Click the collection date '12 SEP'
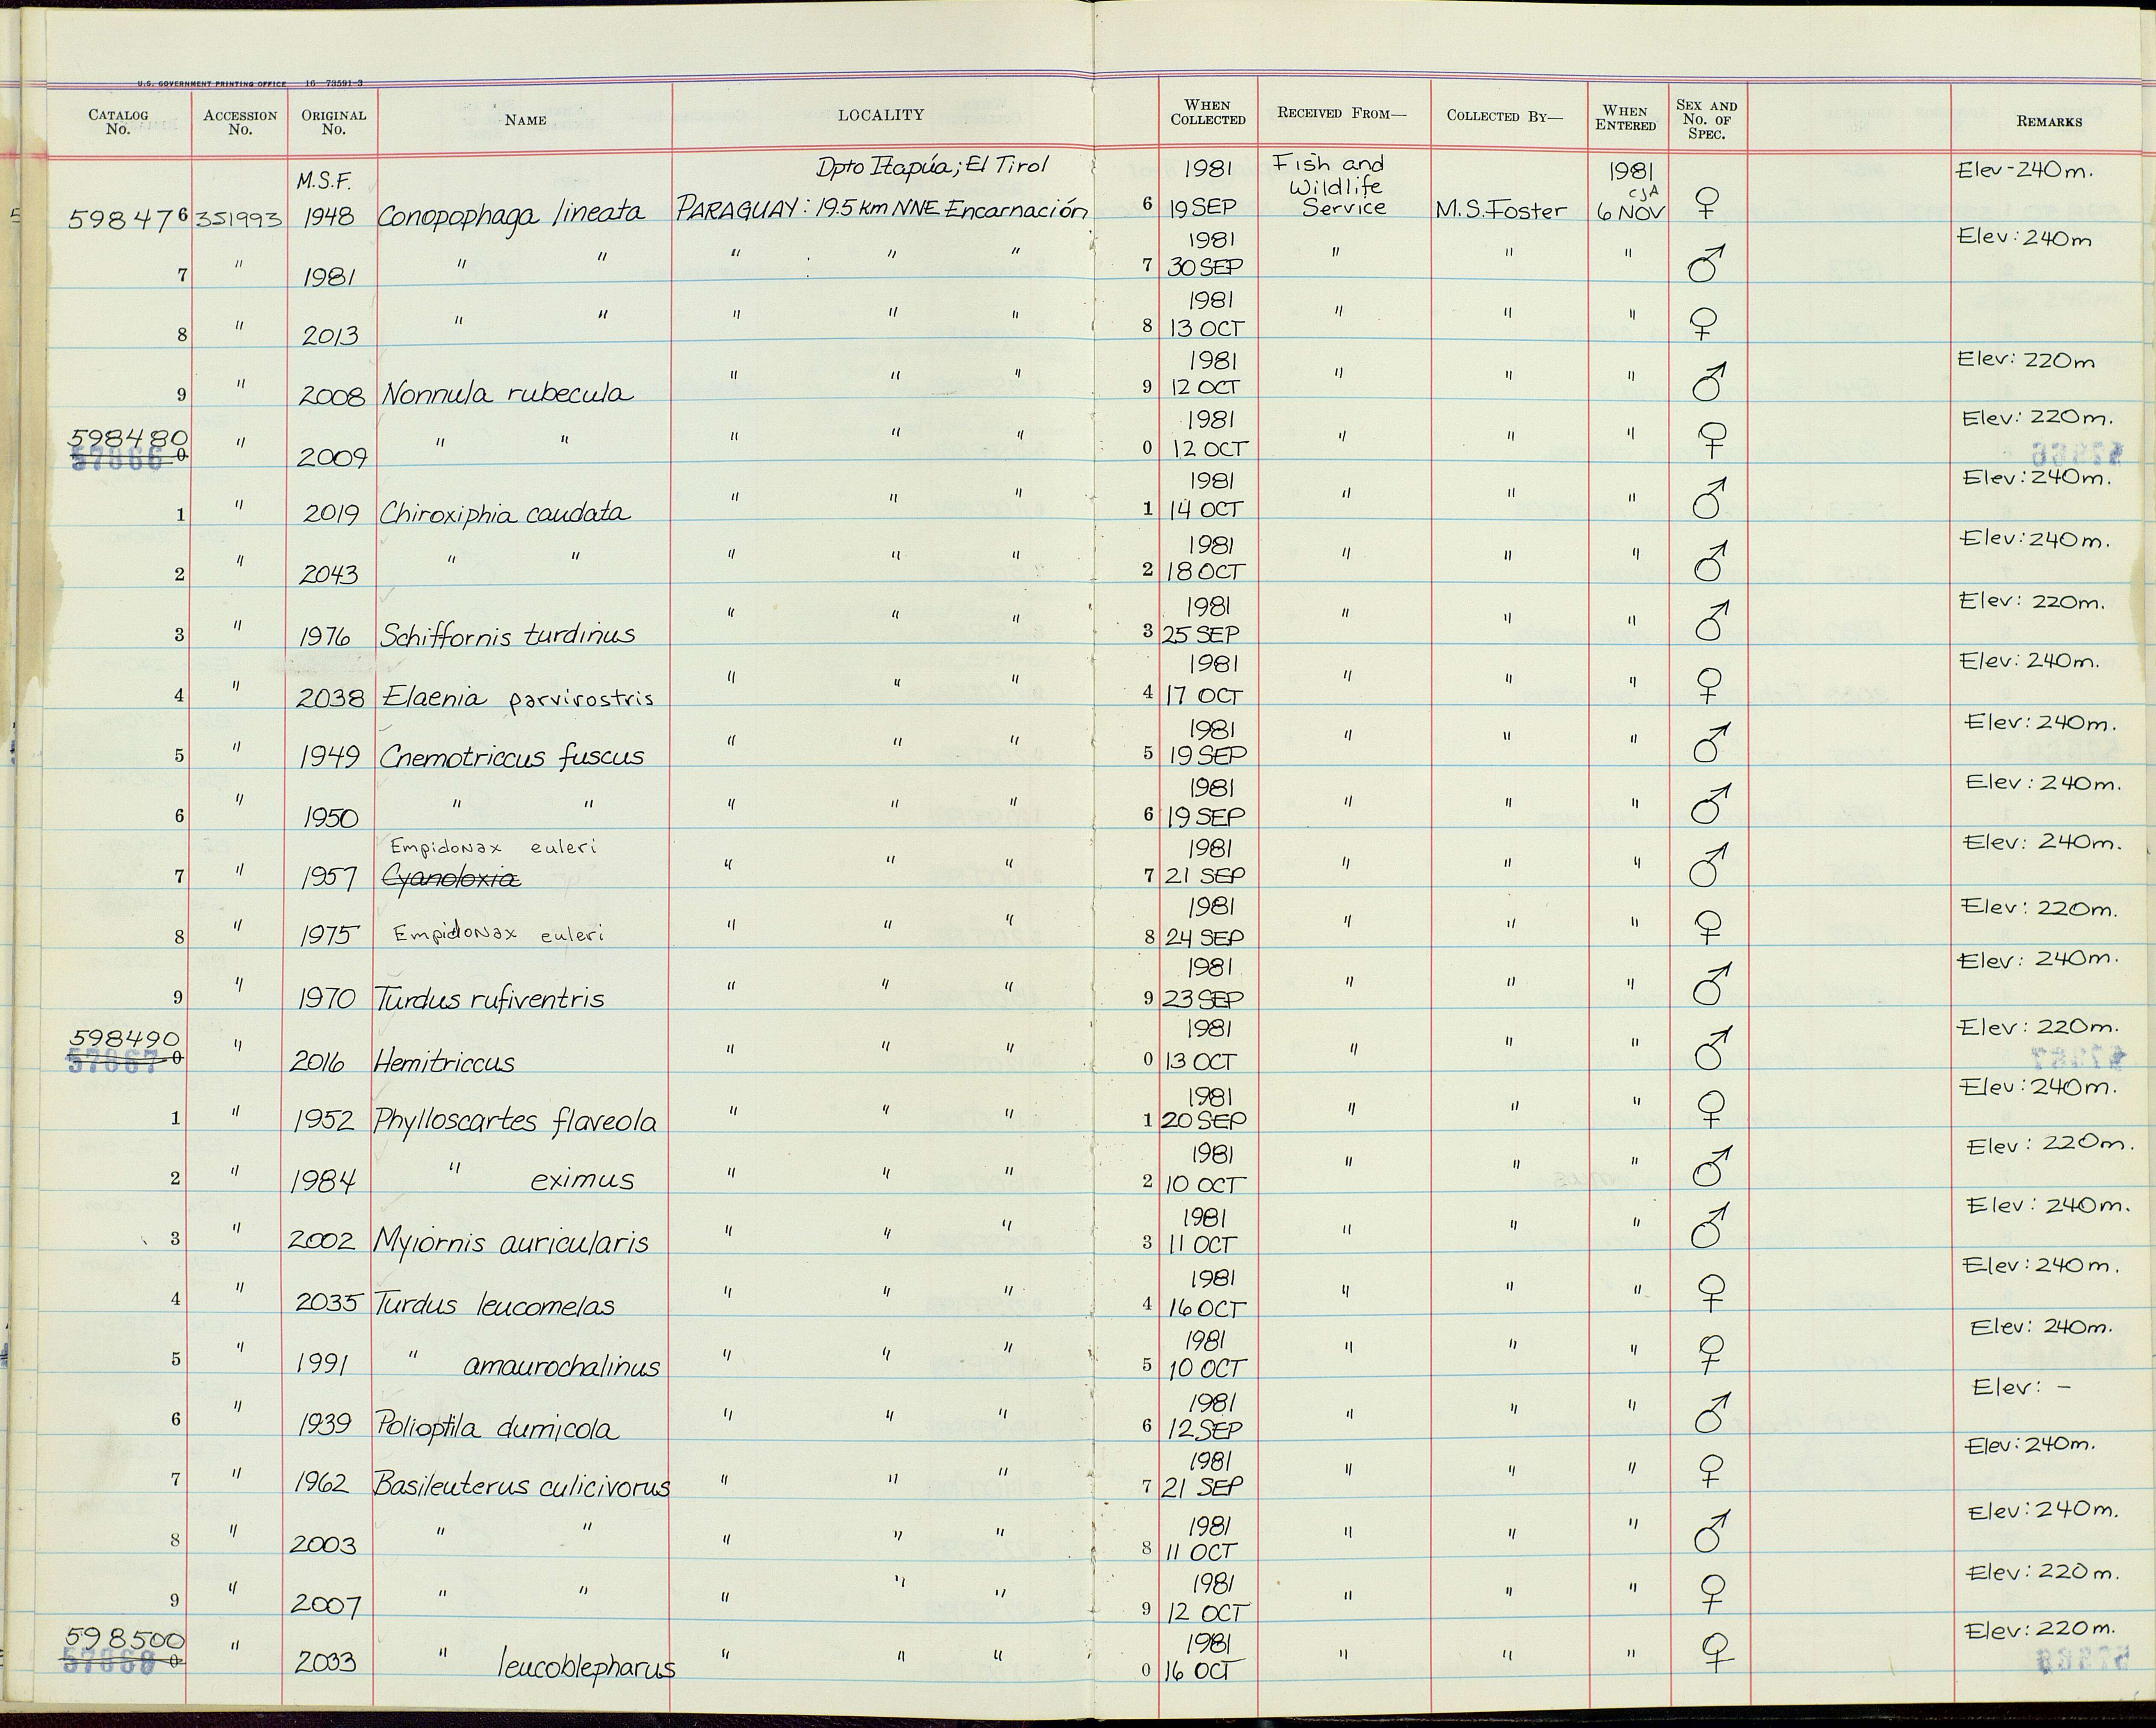Viewport: 2156px width, 1728px height. [x=1206, y=1430]
